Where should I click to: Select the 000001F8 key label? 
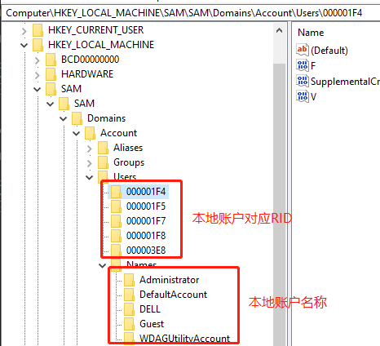[x=146, y=236]
